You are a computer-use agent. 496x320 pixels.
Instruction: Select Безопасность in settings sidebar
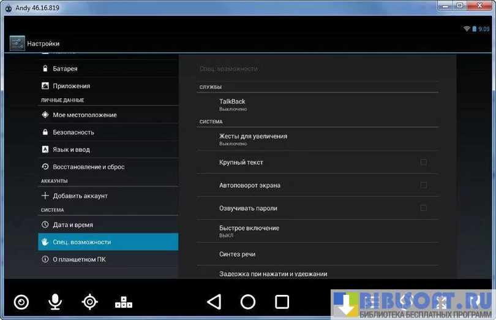[x=73, y=132]
